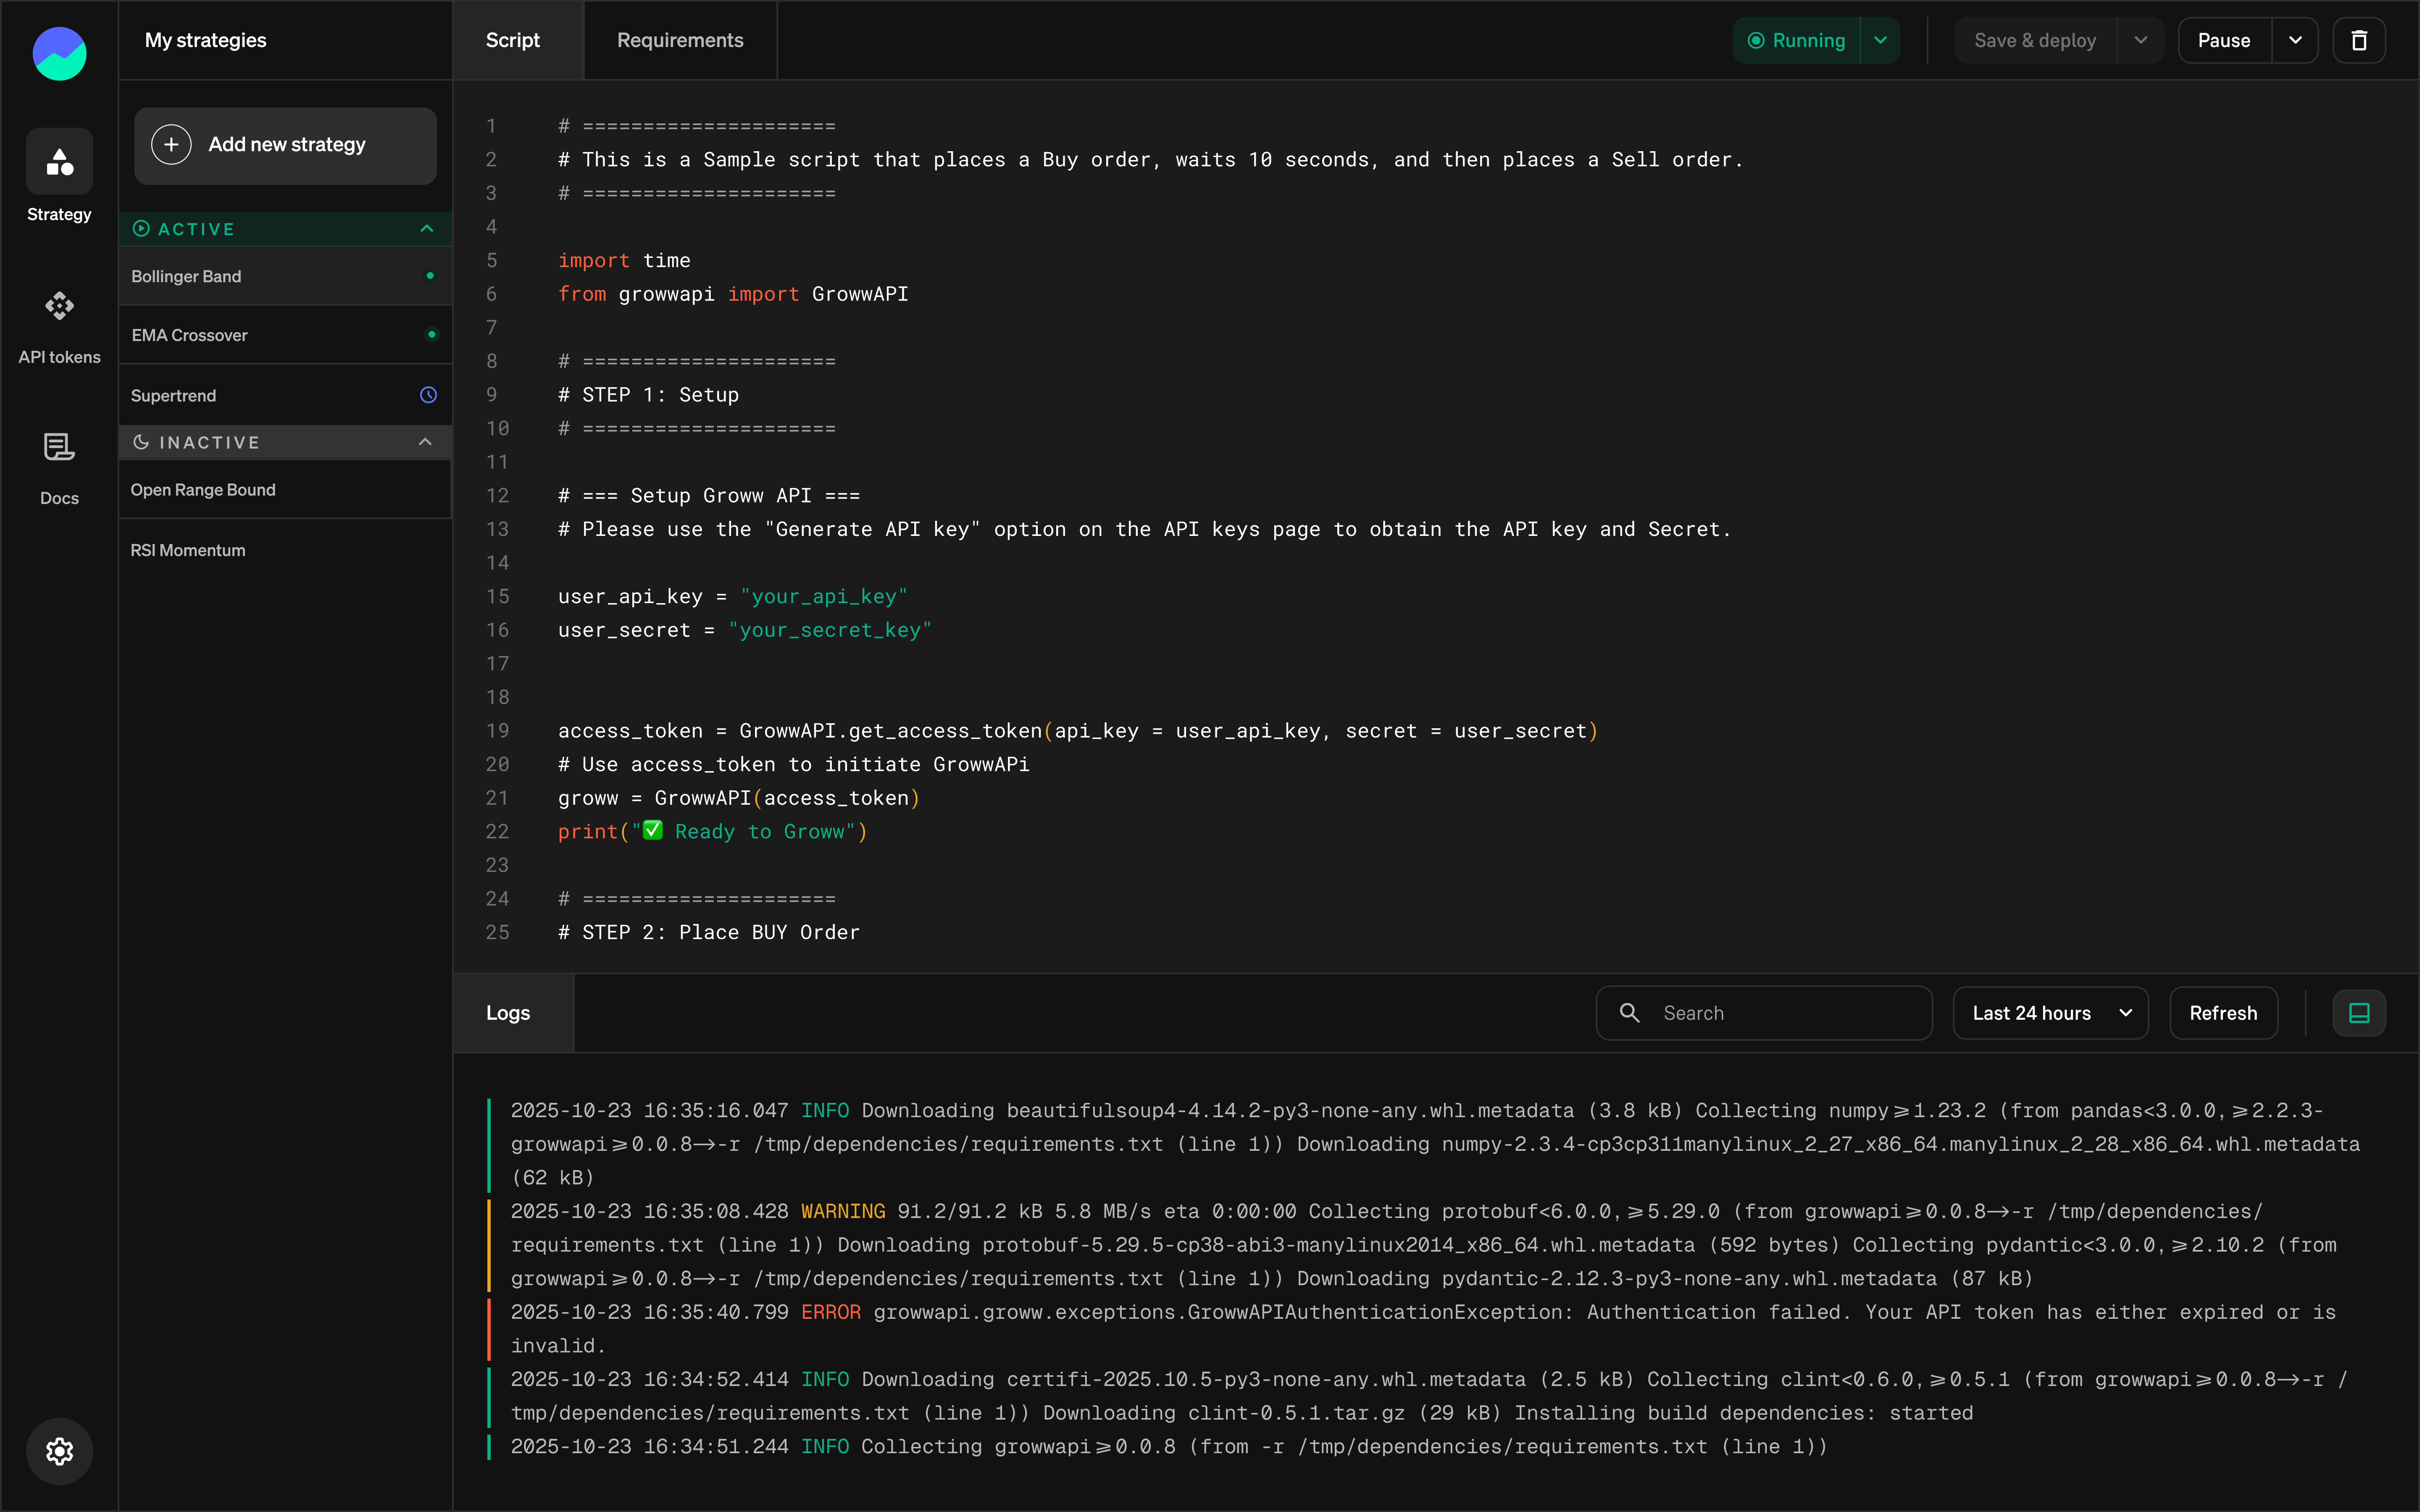Collapse the INACTIVE strategies section
This screenshot has height=1512, width=2420.
425,442
